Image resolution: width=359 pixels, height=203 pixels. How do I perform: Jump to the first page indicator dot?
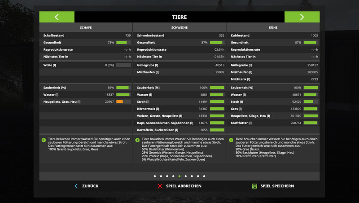pyautogui.click(x=155, y=177)
